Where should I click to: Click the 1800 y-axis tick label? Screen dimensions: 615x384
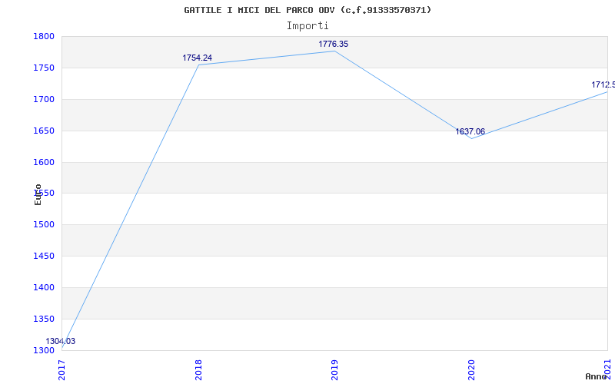pyautogui.click(x=44, y=36)
